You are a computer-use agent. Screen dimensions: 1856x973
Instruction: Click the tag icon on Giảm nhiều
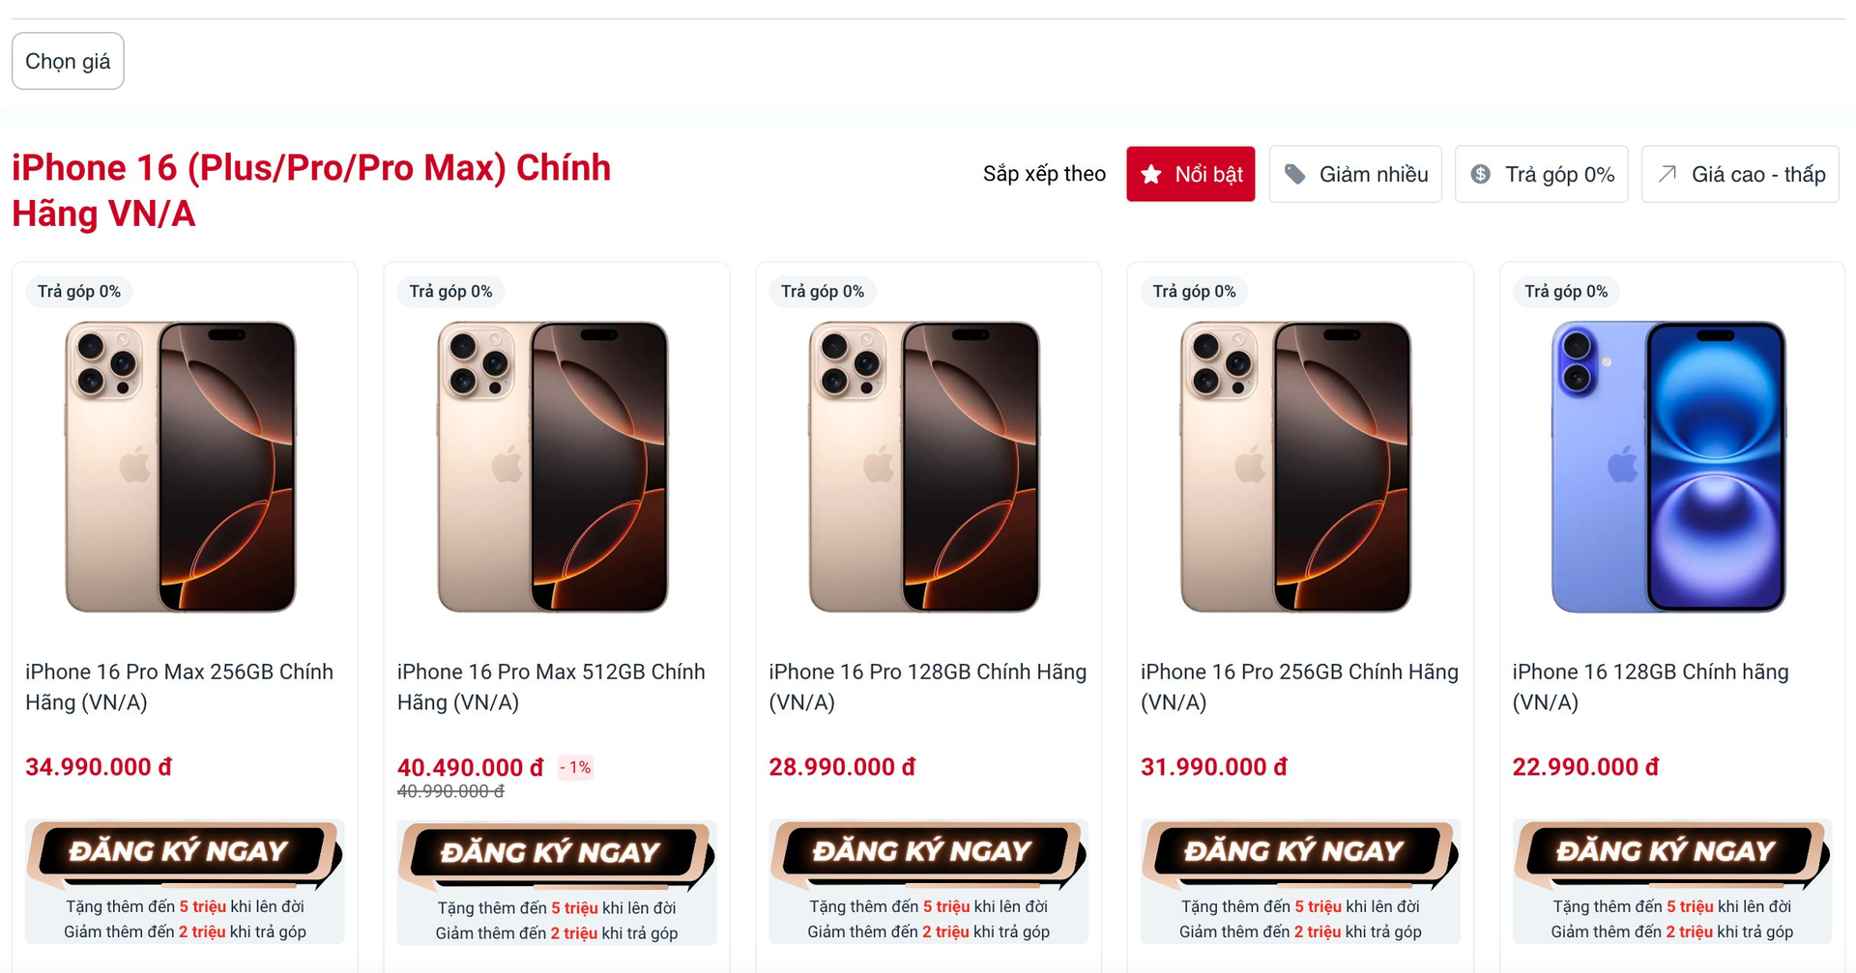[x=1294, y=175]
